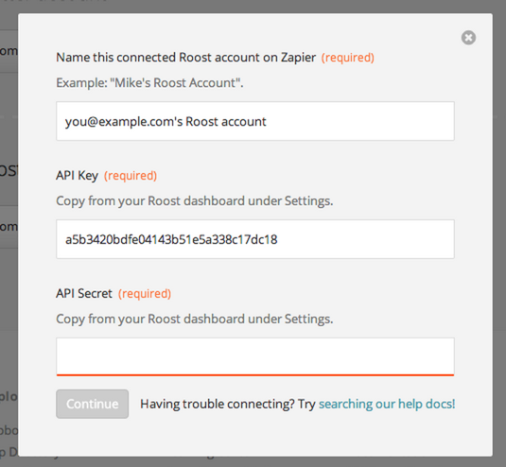Click the empty API Secret field
Image resolution: width=506 pixels, height=467 pixels.
(x=255, y=356)
